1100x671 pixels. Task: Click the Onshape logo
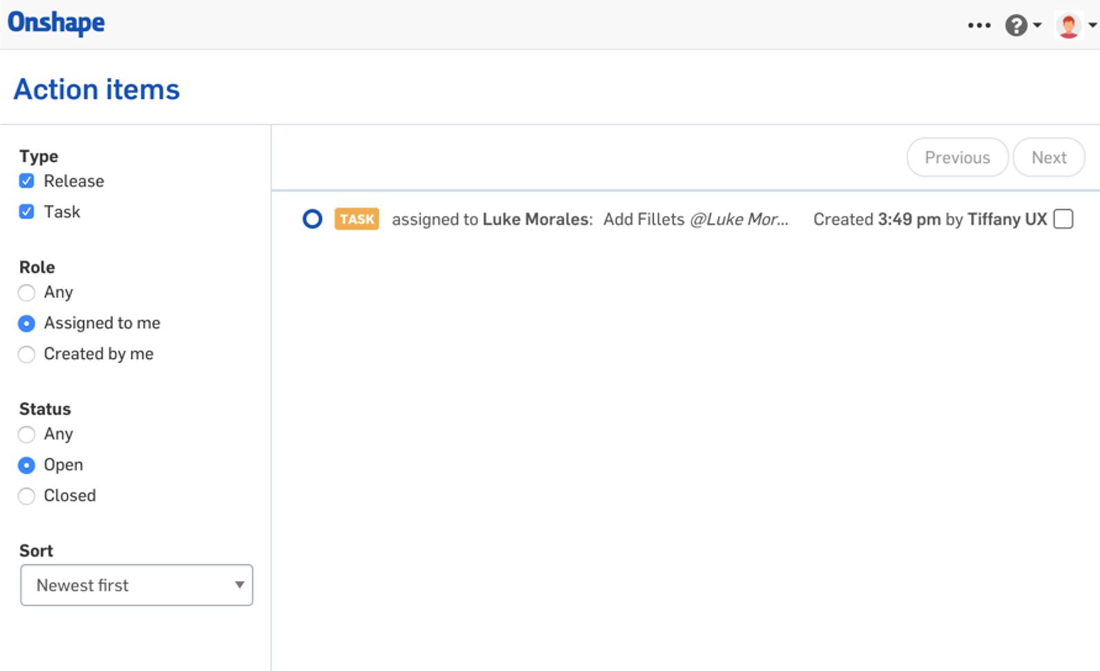[x=56, y=23]
